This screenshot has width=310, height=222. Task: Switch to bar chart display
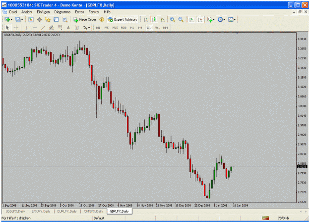(x=145, y=19)
